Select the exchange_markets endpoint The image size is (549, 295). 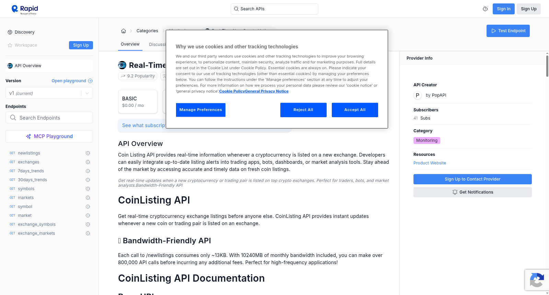pos(36,233)
